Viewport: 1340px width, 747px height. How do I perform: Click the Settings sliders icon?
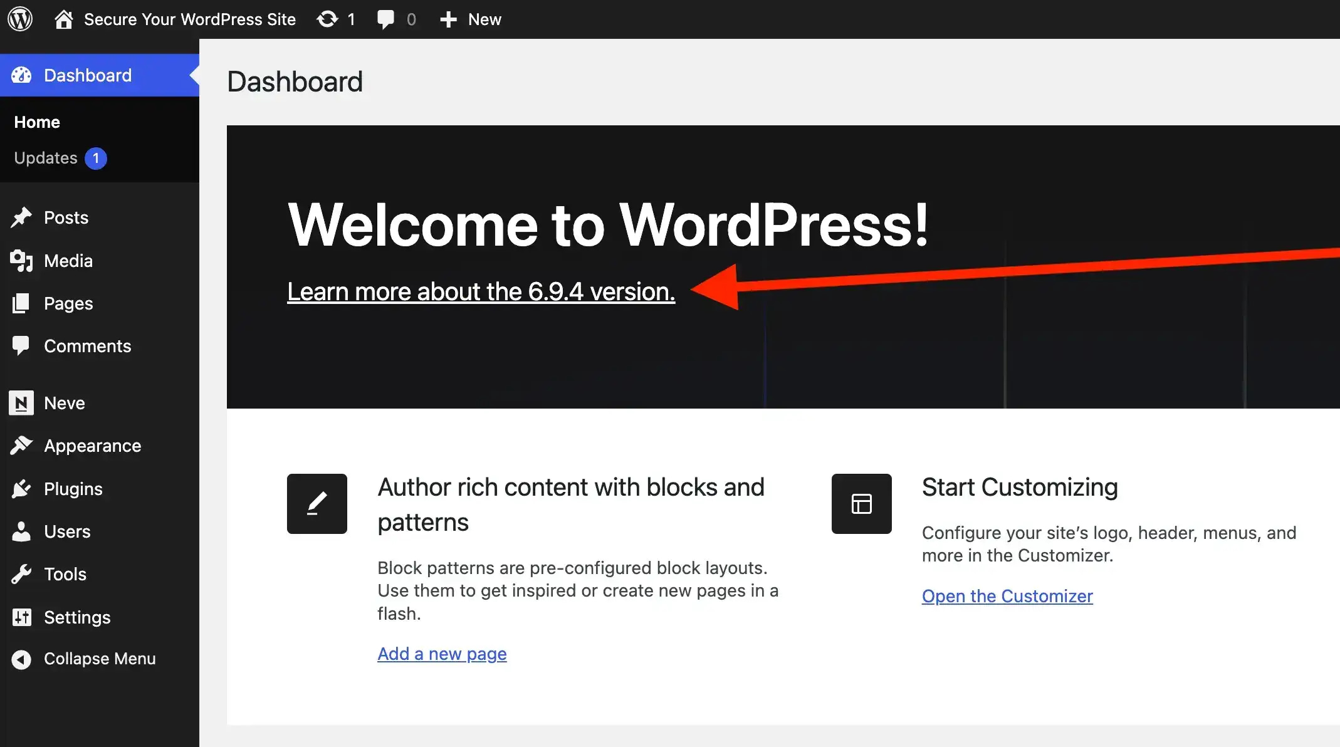21,617
